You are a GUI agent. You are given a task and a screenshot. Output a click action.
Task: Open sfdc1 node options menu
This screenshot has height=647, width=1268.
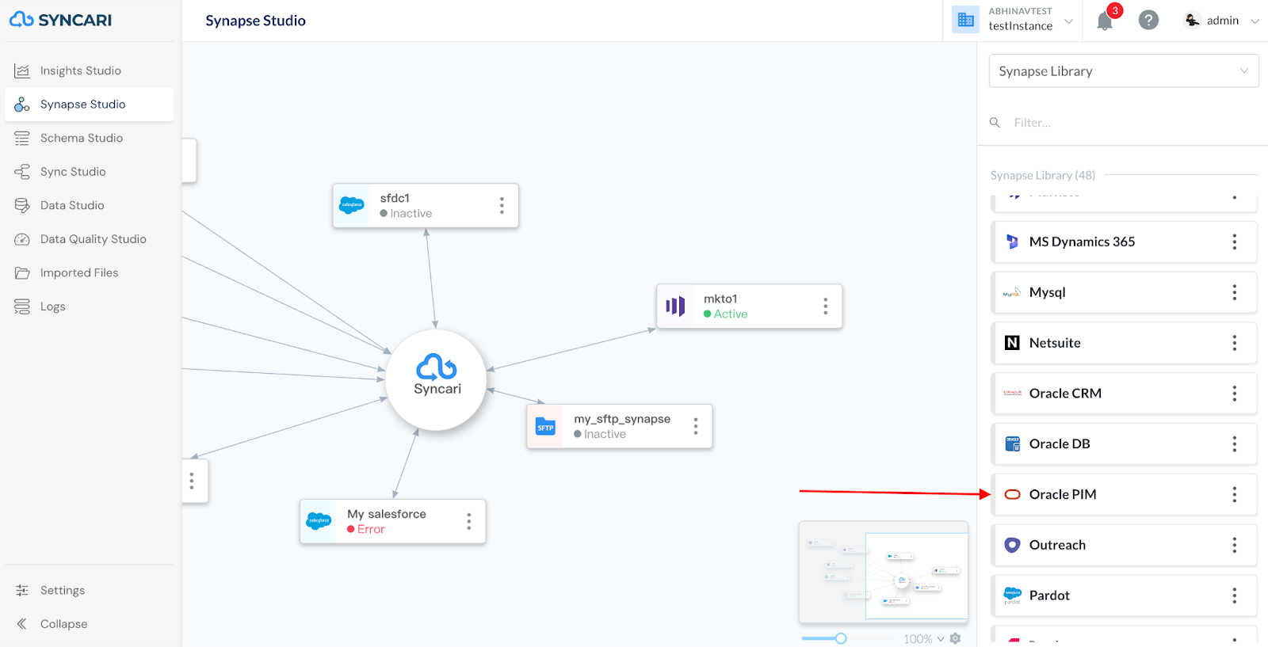click(x=502, y=206)
